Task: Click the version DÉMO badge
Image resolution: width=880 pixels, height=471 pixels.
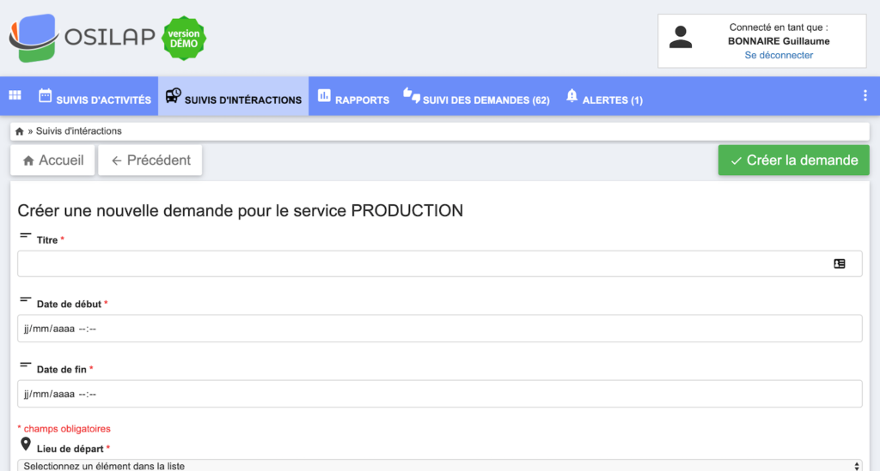Action: click(184, 38)
